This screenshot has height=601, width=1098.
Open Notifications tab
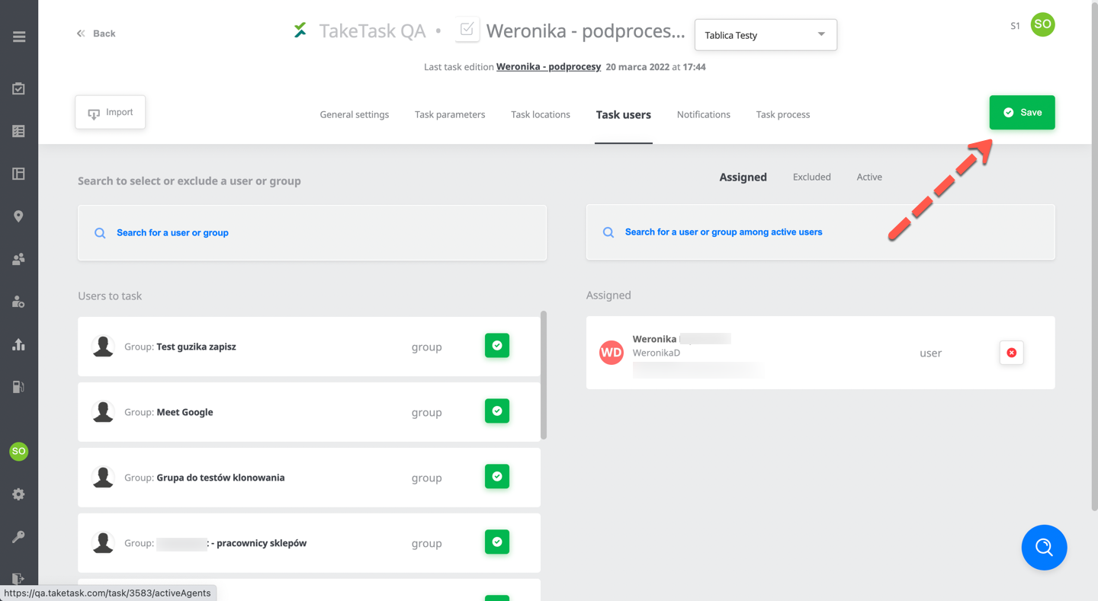click(x=704, y=114)
